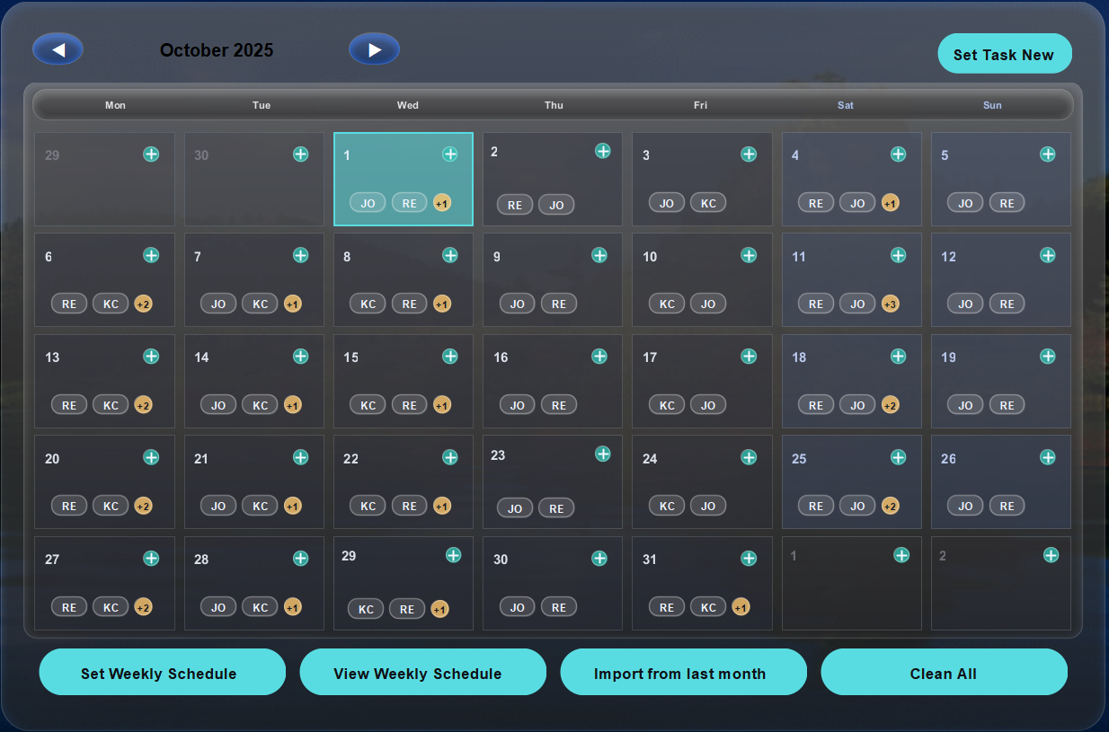Go to the previous month using the left arrow
This screenshot has width=1109, height=732.
58,49
